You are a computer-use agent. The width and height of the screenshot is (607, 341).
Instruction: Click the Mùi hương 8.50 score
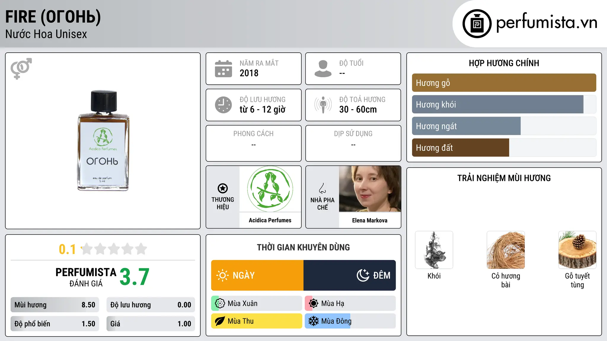pyautogui.click(x=55, y=305)
